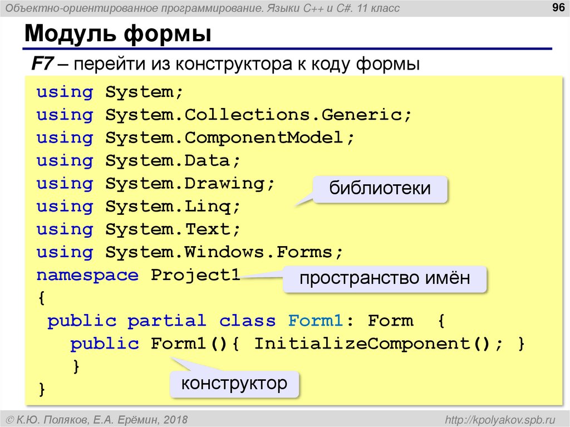Viewport: 570px width, 427px height.
Task: Click the slide title "Модуль формы"
Action: 118,33
